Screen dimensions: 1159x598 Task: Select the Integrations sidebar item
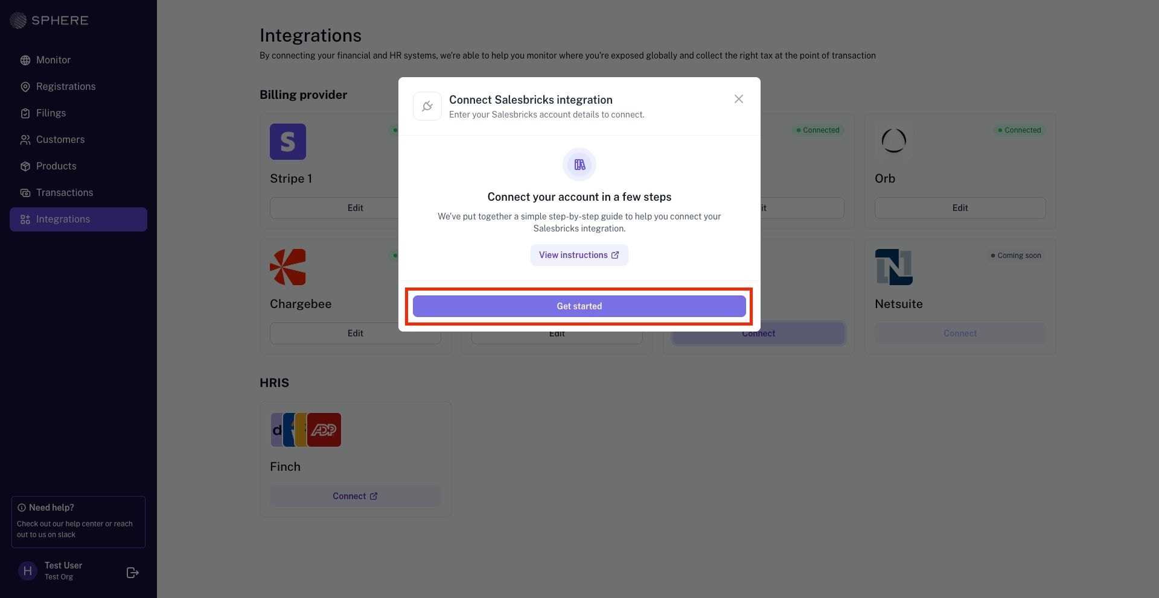pyautogui.click(x=78, y=219)
